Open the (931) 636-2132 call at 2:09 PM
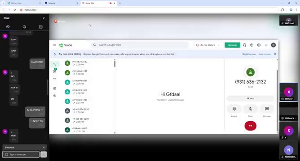Screen dimensions: 300x161 coord(89,63)
